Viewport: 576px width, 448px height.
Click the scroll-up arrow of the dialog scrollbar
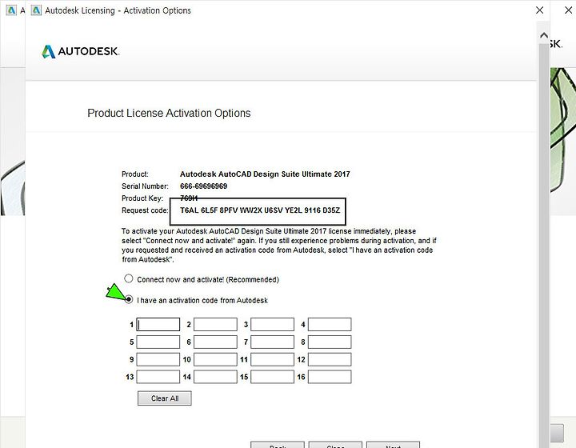coord(544,36)
